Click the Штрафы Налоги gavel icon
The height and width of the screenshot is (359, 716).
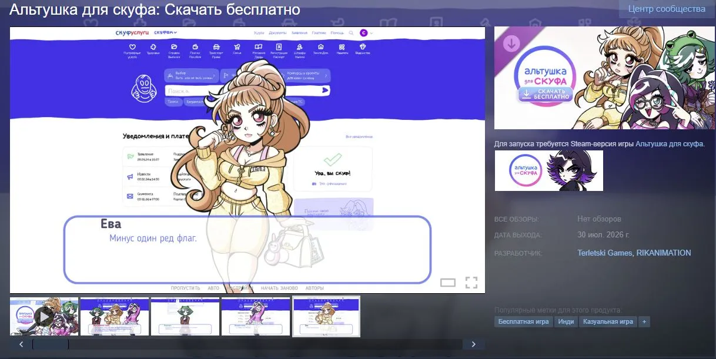click(x=300, y=46)
